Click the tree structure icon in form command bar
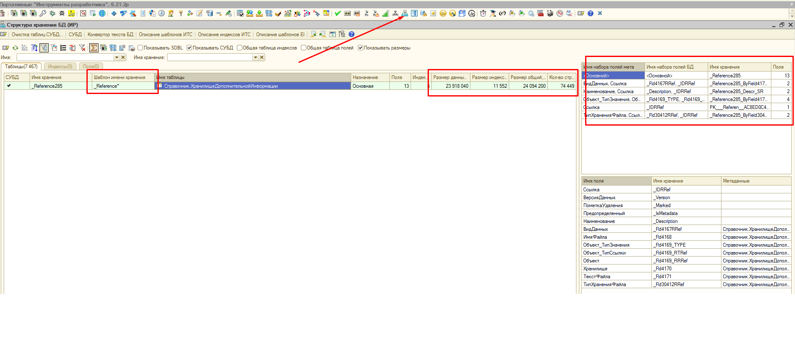 (x=342, y=34)
